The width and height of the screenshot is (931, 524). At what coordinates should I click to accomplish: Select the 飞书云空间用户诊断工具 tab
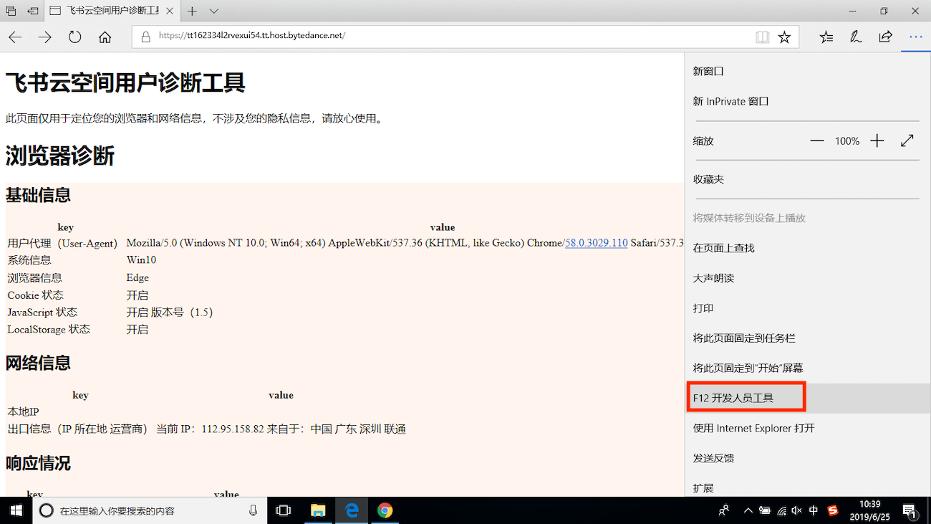click(112, 11)
